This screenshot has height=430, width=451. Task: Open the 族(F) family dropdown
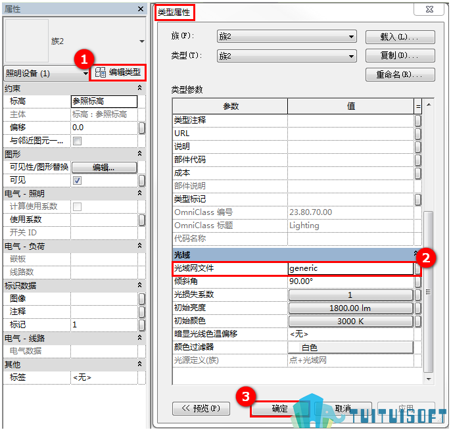click(x=287, y=37)
